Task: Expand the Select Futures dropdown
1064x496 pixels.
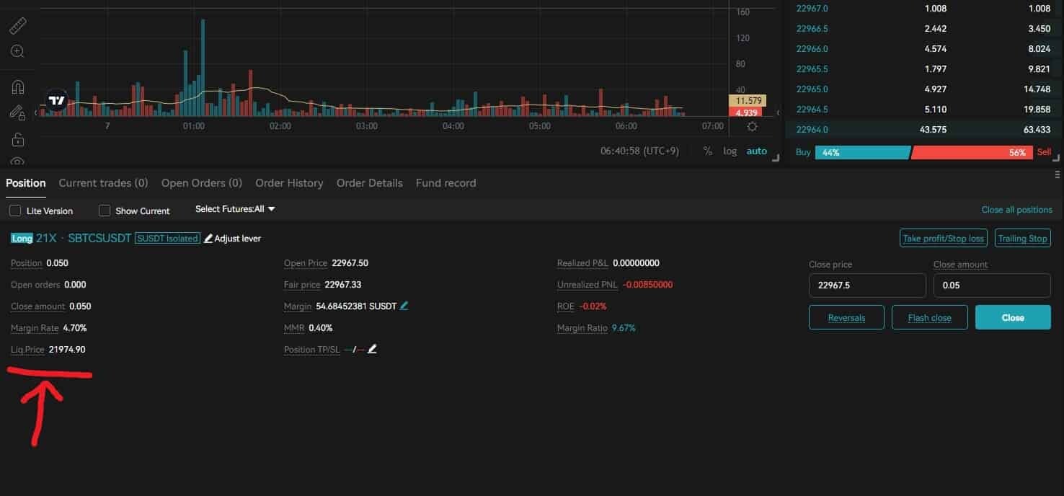Action: tap(235, 209)
